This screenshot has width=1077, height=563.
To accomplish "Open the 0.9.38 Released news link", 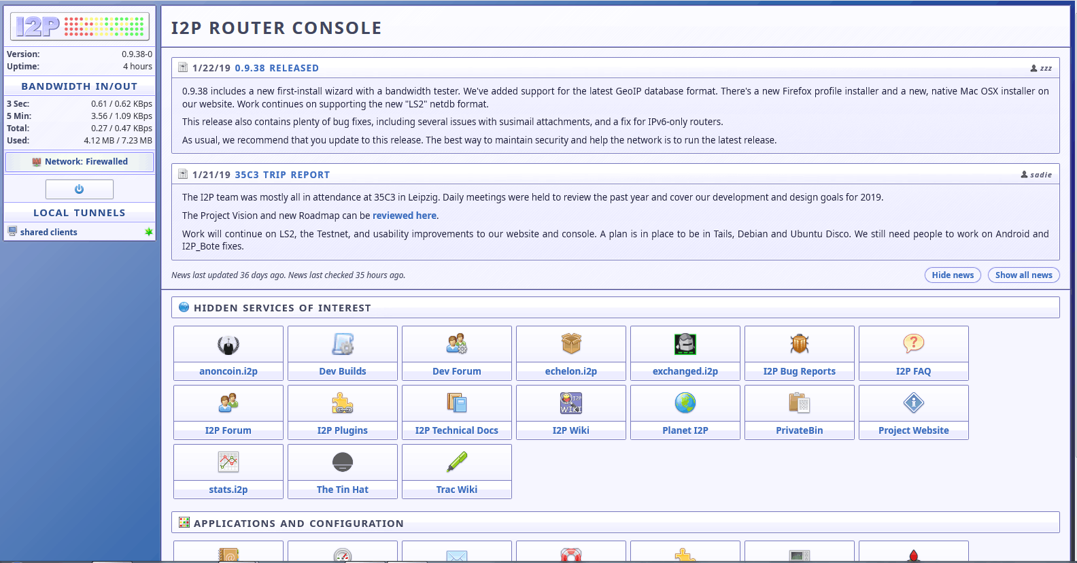I will pos(277,68).
